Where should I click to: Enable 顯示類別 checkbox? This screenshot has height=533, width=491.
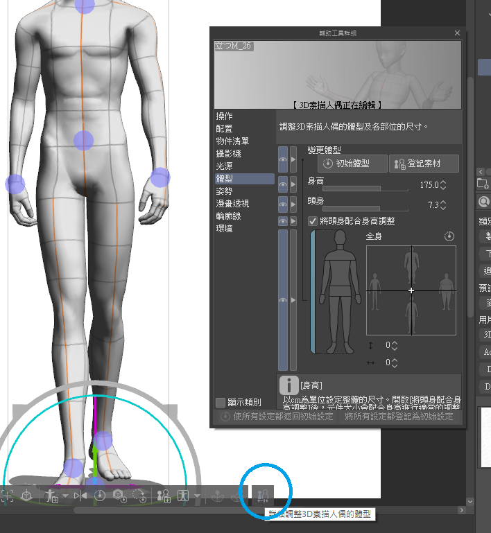click(221, 403)
